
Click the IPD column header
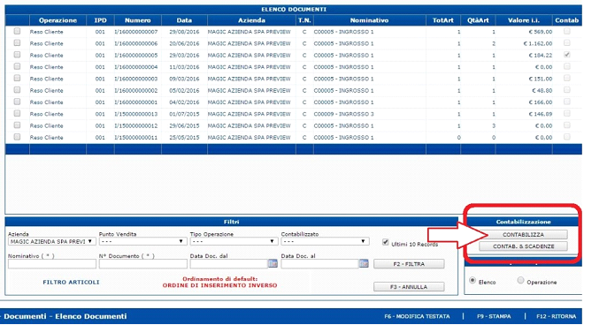(100, 20)
